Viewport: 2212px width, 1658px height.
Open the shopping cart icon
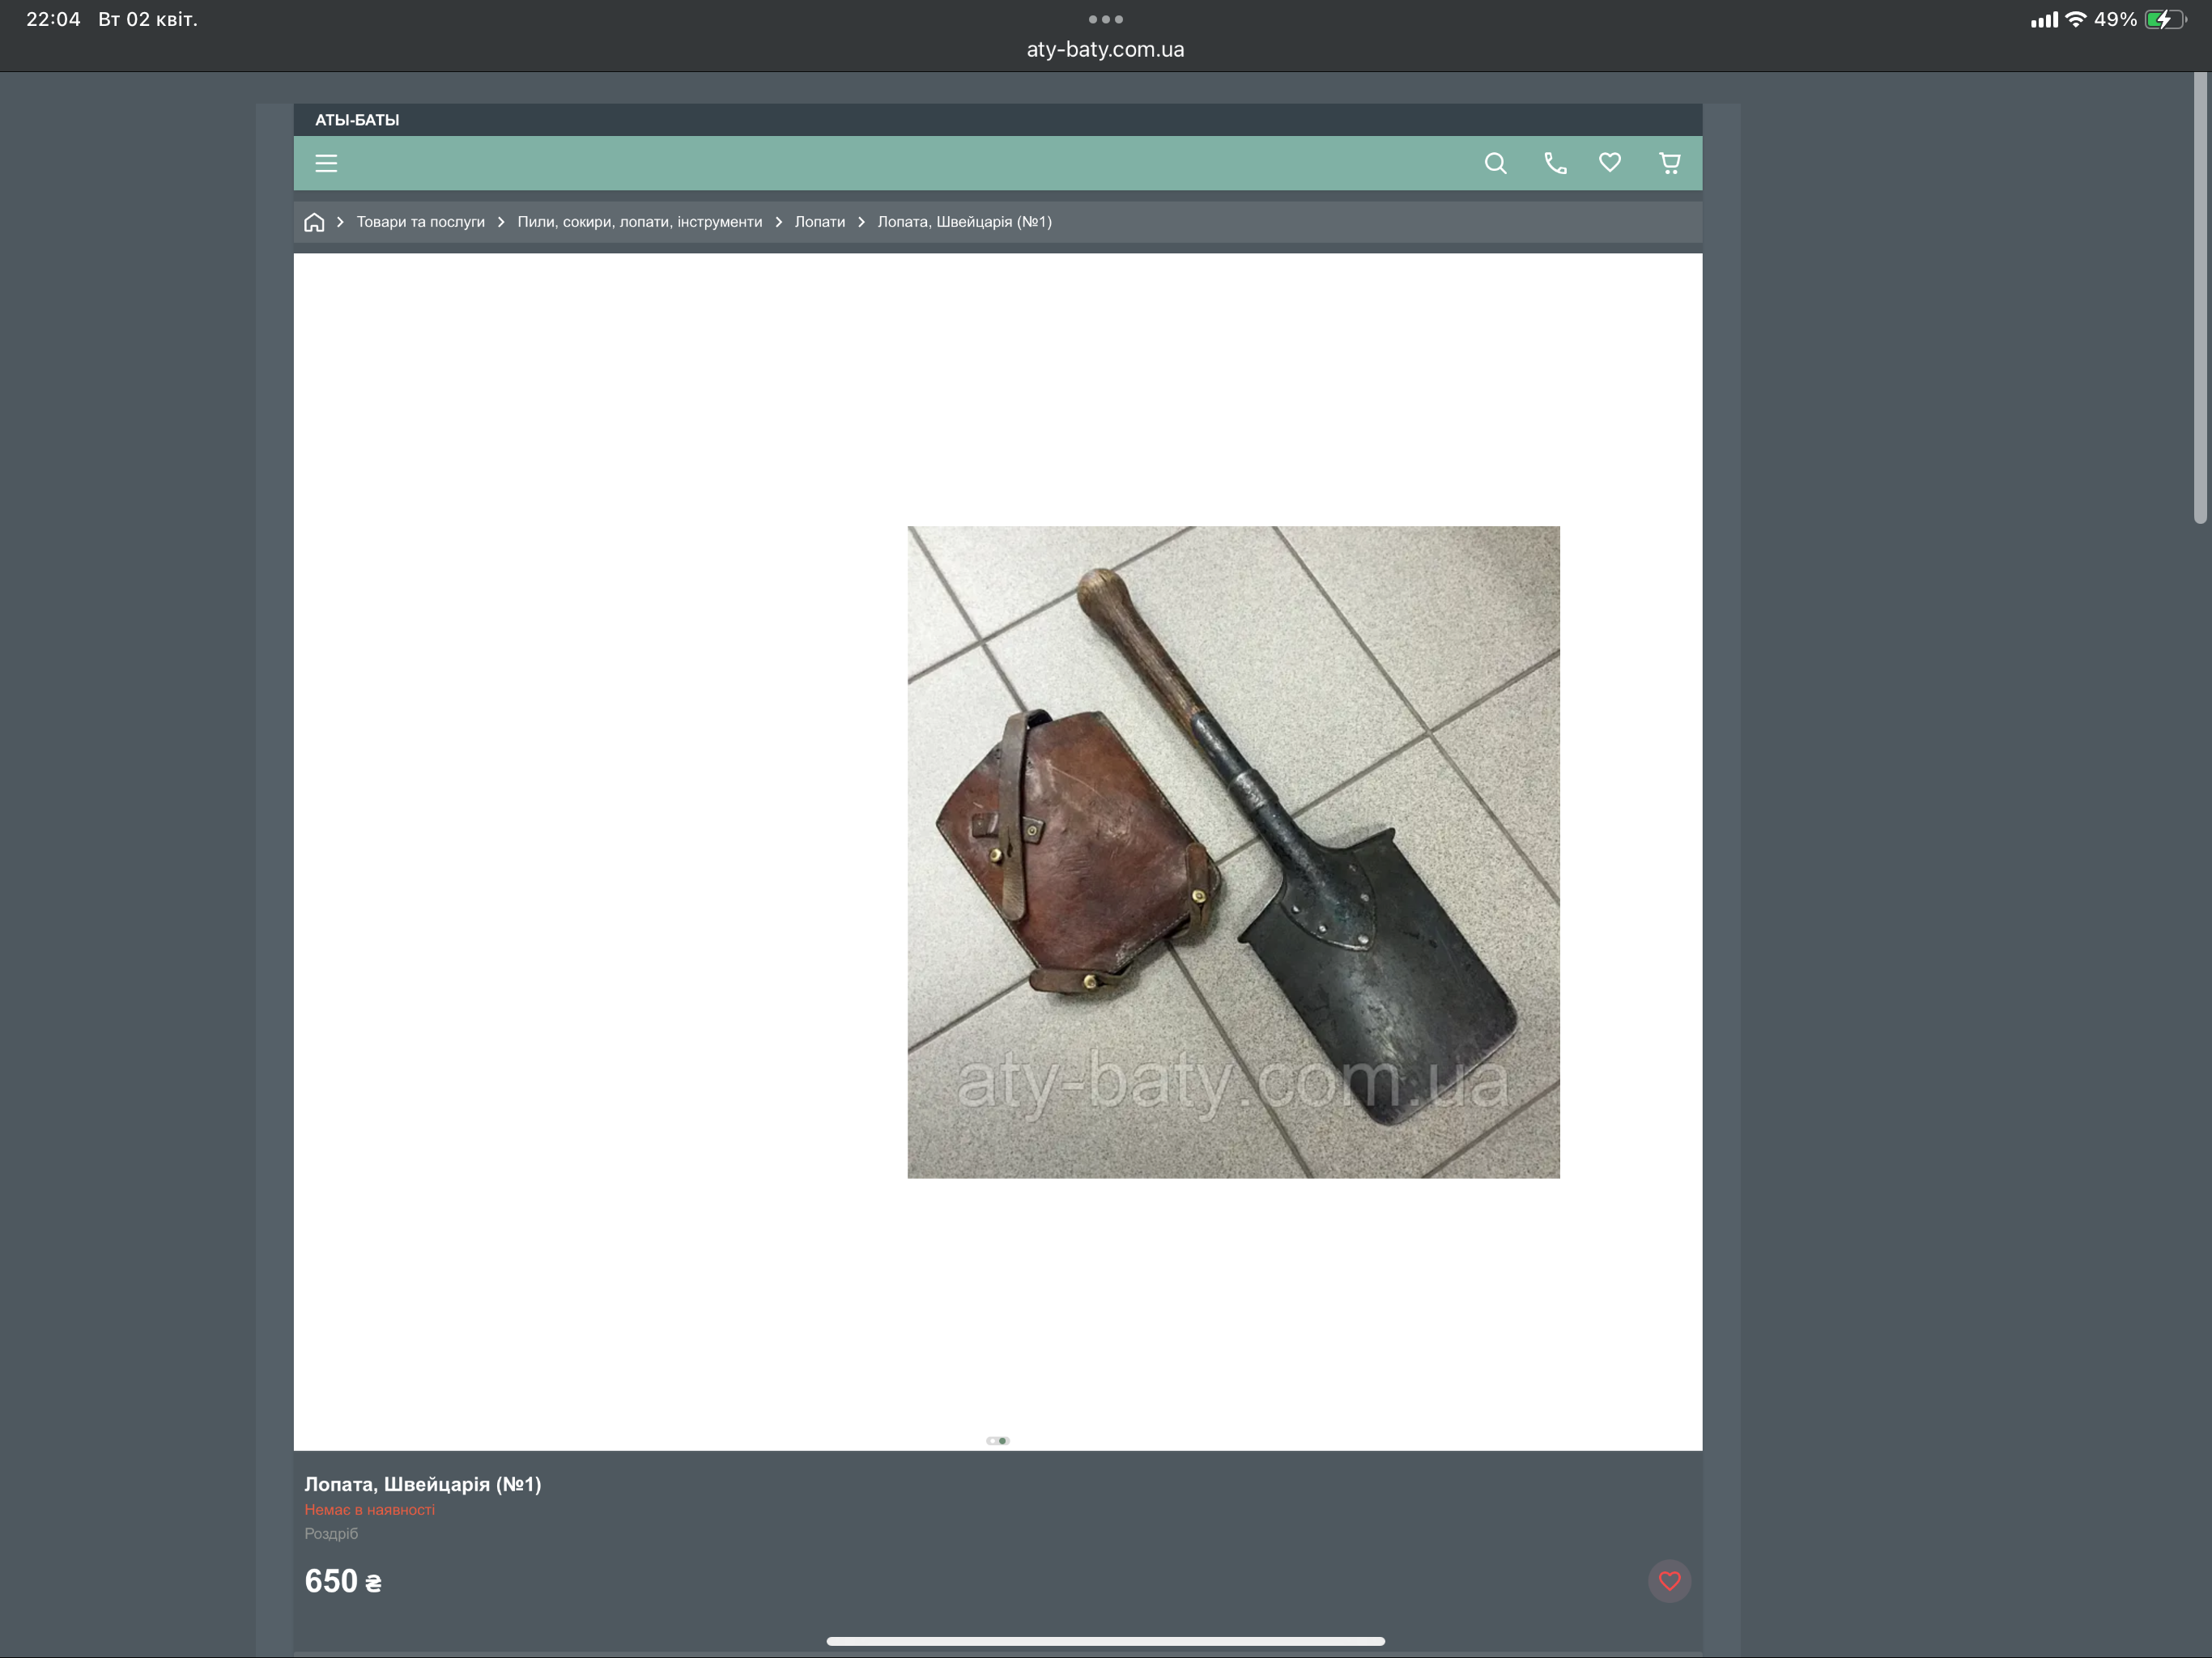pos(1669,163)
